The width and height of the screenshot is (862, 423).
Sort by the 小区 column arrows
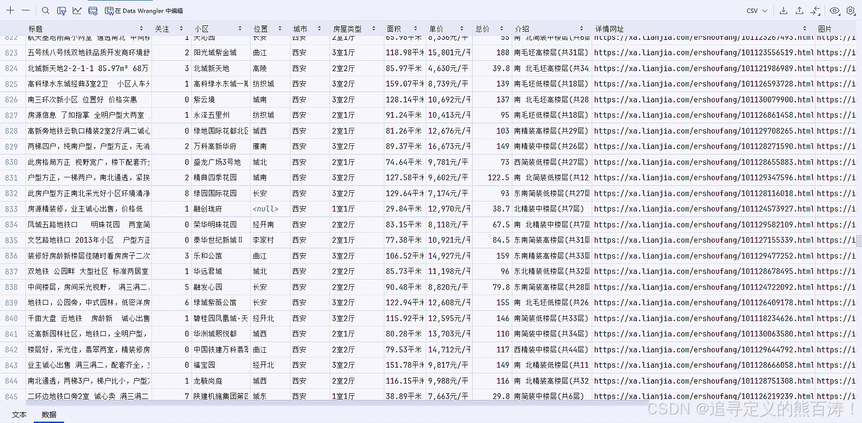[240, 29]
